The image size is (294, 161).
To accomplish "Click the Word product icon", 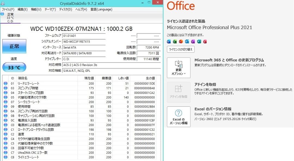I will coord(169,41).
